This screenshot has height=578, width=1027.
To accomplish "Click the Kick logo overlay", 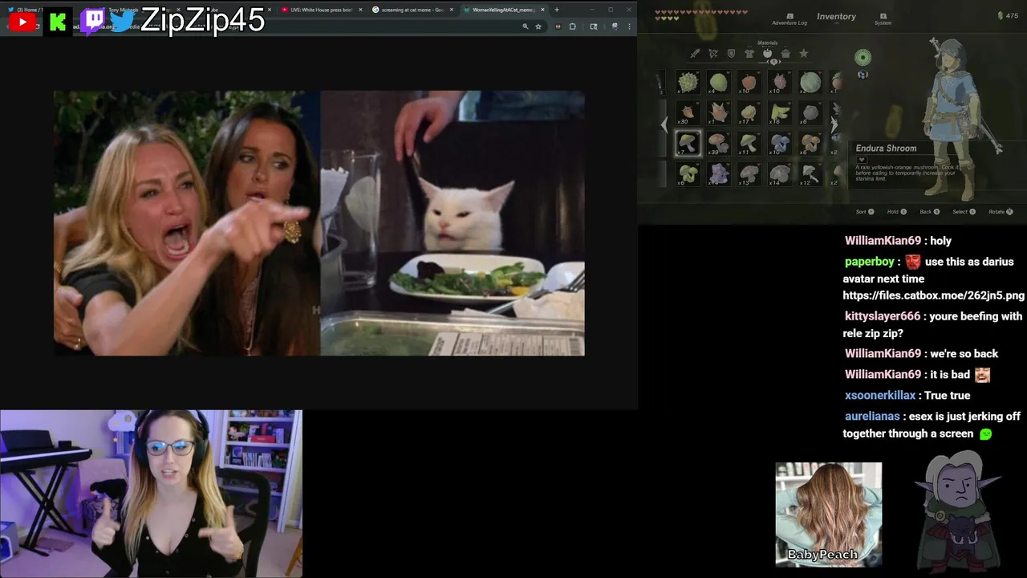I will click(x=57, y=22).
